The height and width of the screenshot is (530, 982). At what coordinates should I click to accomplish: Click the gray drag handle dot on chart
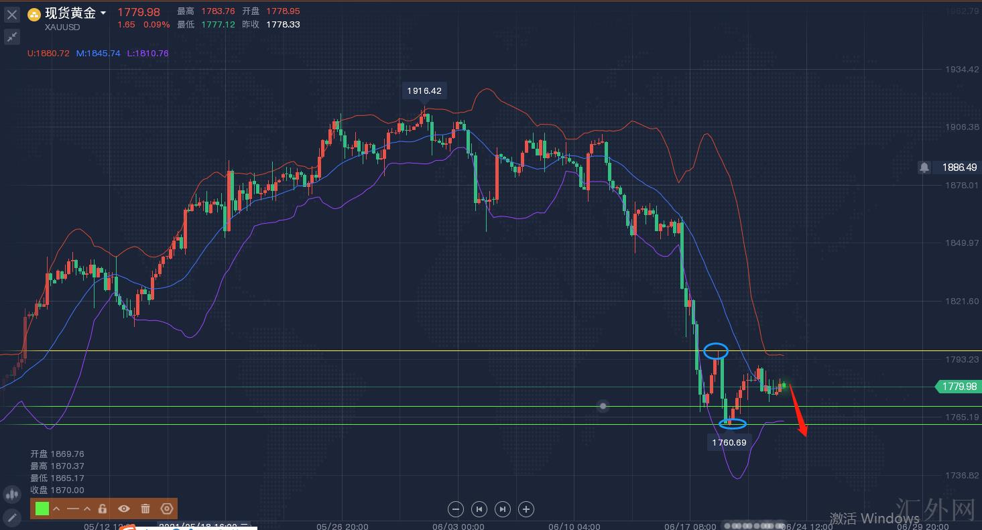(x=603, y=406)
